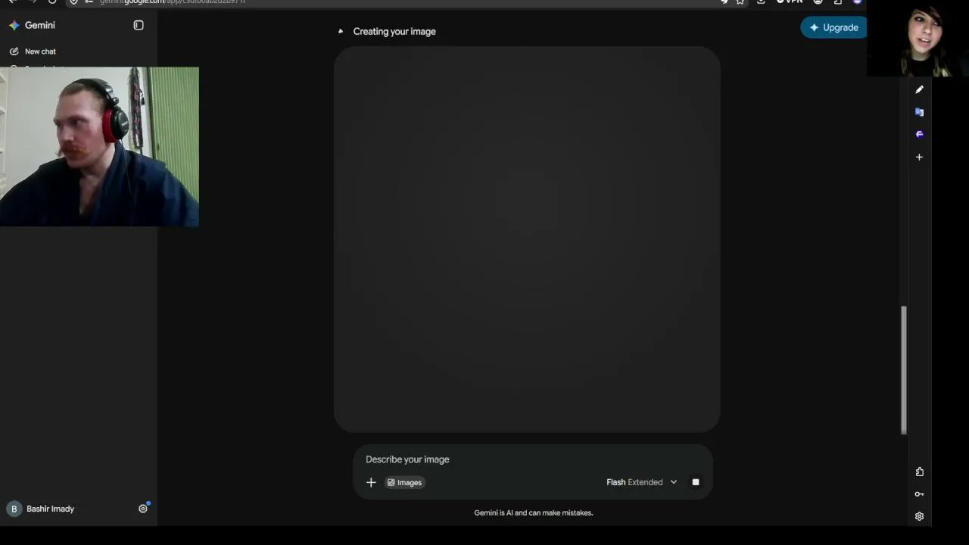
Task: Click the browser address bar URL
Action: 173,2
